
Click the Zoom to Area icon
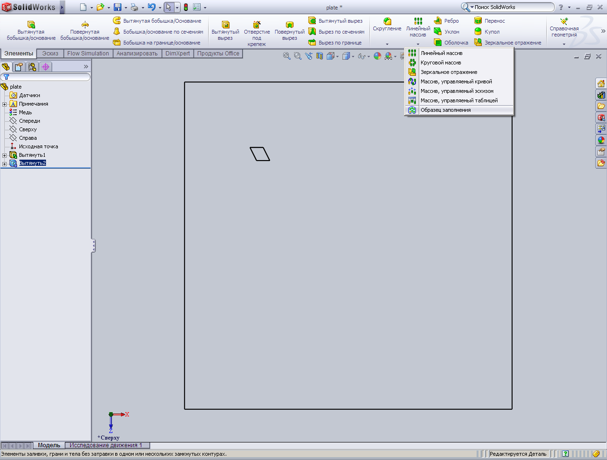tap(297, 56)
